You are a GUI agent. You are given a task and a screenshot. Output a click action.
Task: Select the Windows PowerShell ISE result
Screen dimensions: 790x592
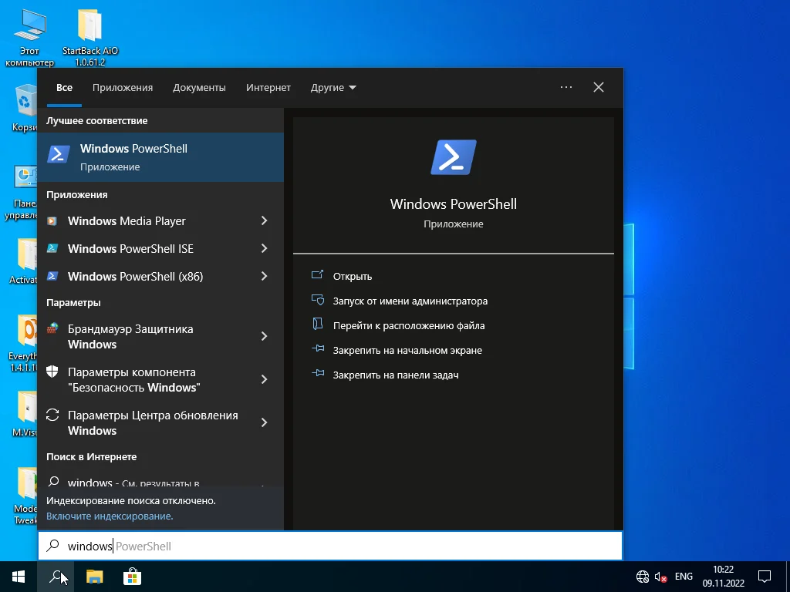tap(130, 249)
